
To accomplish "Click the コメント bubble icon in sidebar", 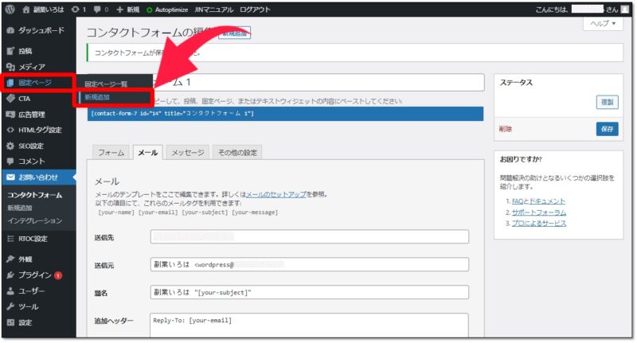I will (10, 161).
